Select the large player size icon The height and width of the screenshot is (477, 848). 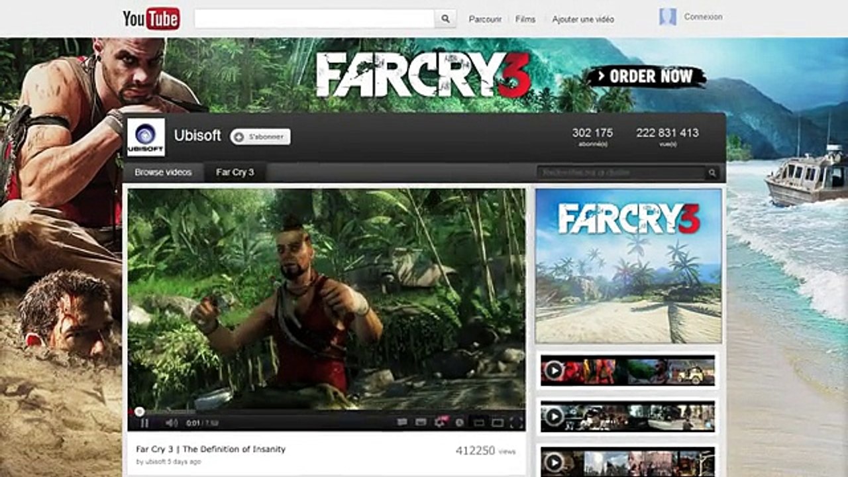point(498,423)
